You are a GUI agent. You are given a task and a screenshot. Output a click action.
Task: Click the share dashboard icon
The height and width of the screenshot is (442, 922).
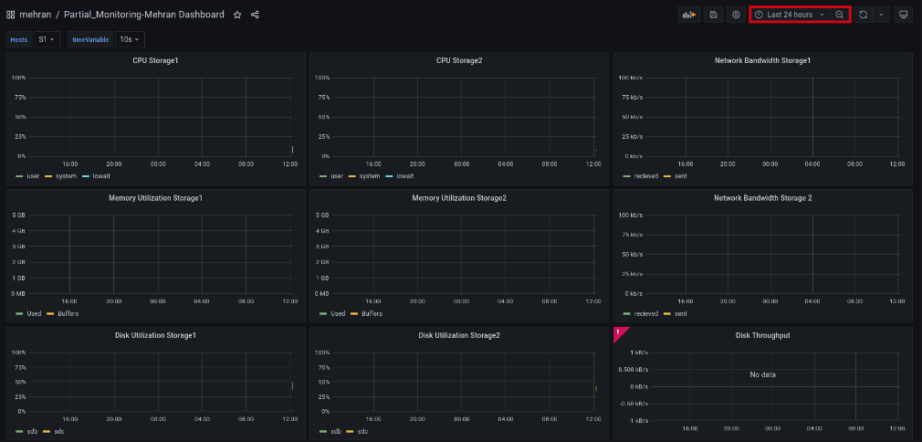point(255,15)
